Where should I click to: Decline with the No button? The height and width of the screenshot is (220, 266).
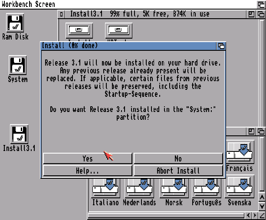click(178, 158)
